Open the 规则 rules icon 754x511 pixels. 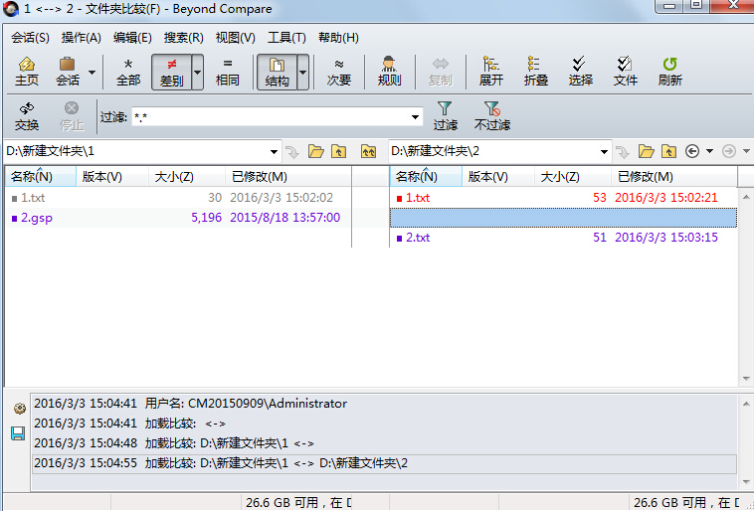(x=389, y=72)
